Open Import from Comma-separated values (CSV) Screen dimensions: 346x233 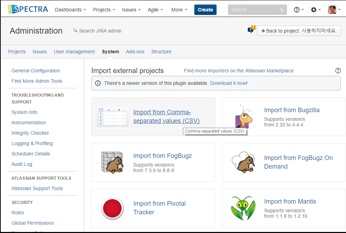[x=166, y=116]
